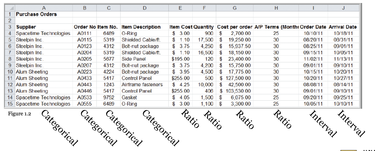Click the column J header

tap(343, 8)
